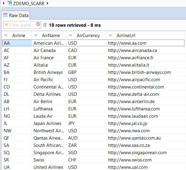Select the http://www.nwa.com cell
The height and width of the screenshot is (170, 186).
click(x=146, y=131)
